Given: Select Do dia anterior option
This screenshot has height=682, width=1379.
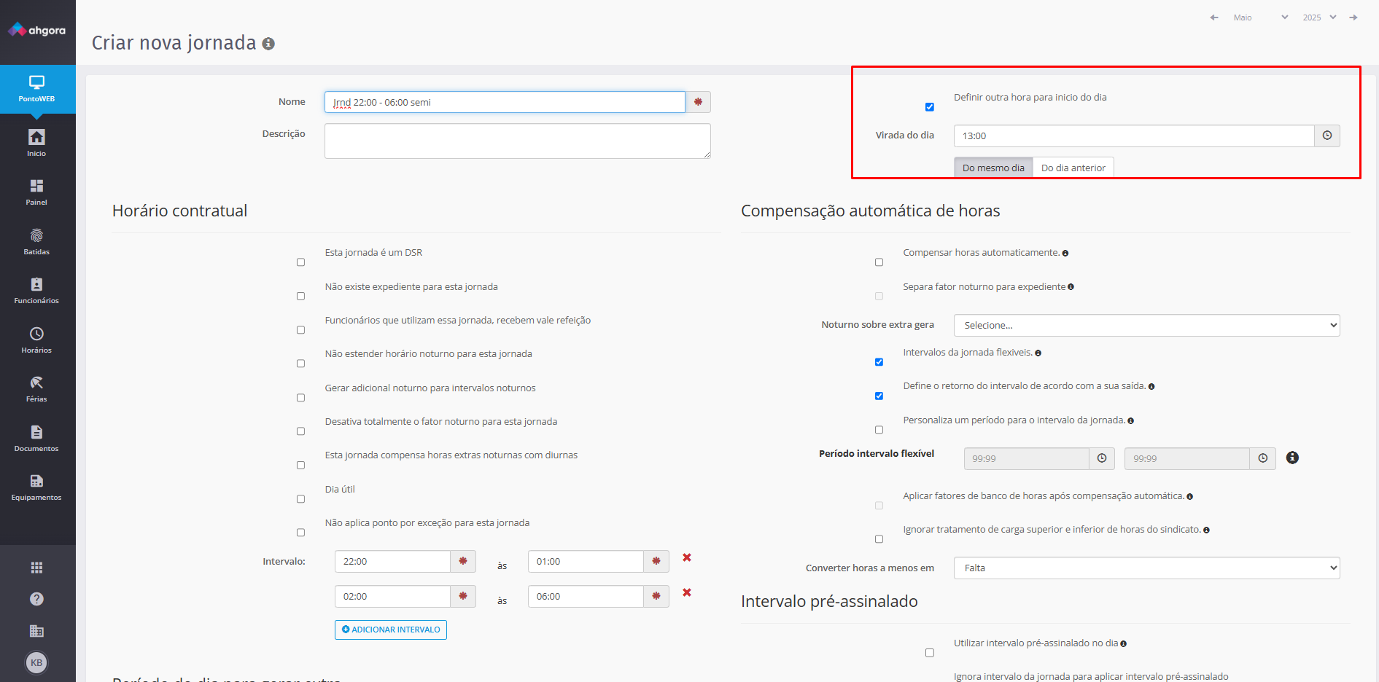Looking at the screenshot, I should coord(1073,168).
